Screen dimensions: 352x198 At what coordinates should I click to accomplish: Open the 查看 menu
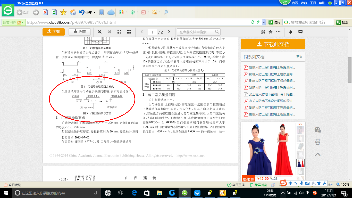295,3
